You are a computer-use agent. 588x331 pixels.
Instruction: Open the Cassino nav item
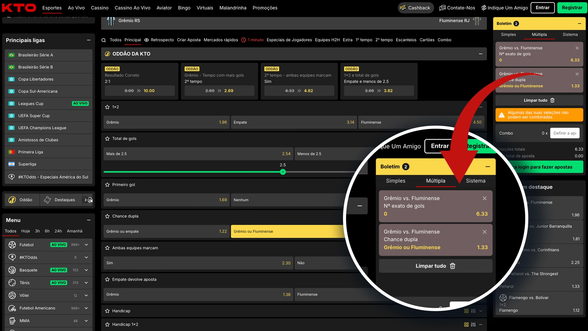point(100,8)
